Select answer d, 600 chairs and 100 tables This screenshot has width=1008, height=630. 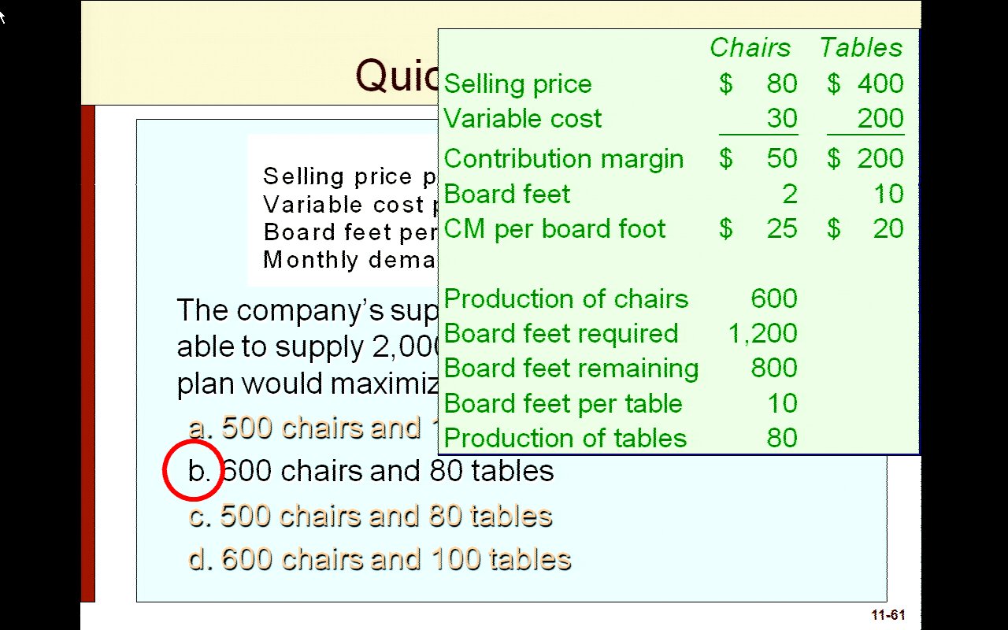pyautogui.click(x=380, y=559)
